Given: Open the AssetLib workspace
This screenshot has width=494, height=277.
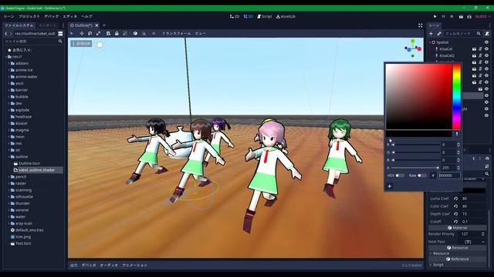Looking at the screenshot, I should point(286,16).
